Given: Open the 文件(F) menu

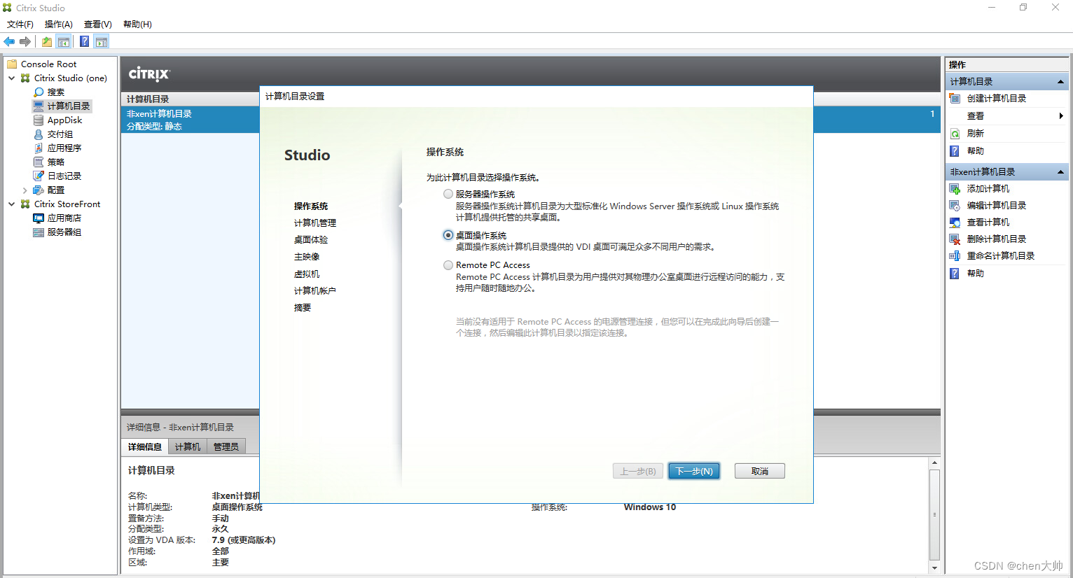Looking at the screenshot, I should click(20, 24).
